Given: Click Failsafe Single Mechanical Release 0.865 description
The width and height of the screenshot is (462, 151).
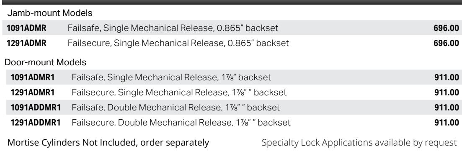Looking at the screenshot, I should pos(173,28).
